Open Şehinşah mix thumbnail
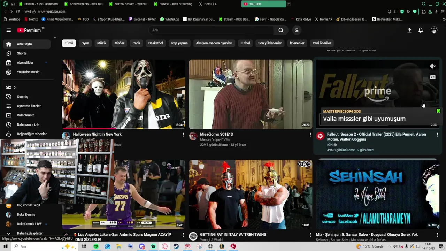446x251 pixels. [x=378, y=195]
